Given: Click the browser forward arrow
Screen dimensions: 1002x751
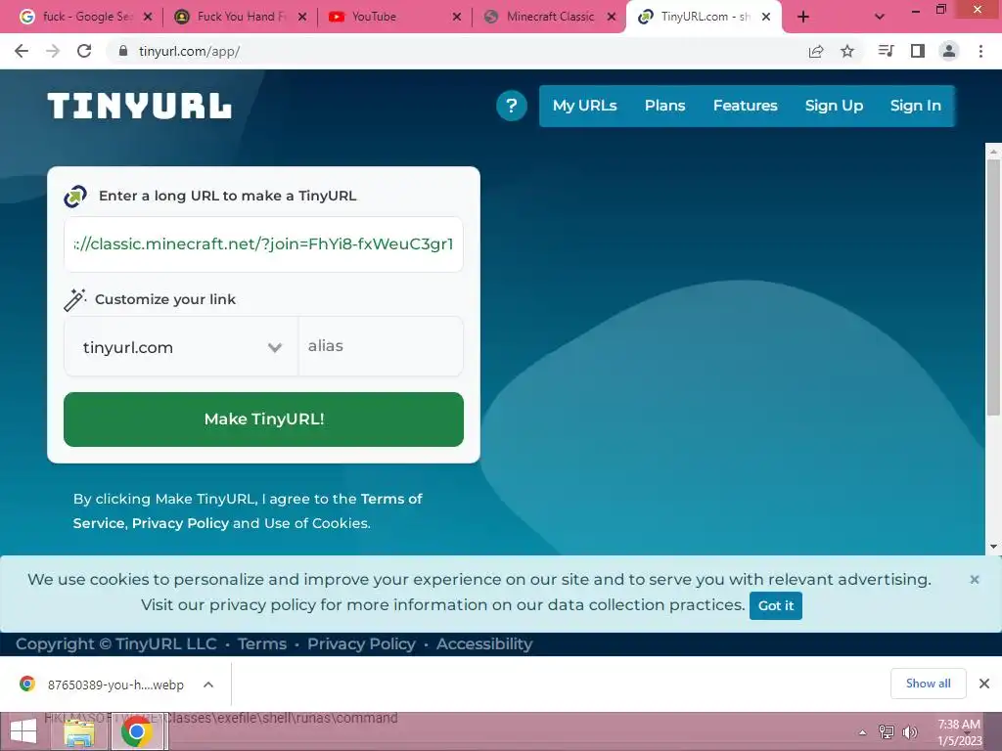Looking at the screenshot, I should [53, 51].
